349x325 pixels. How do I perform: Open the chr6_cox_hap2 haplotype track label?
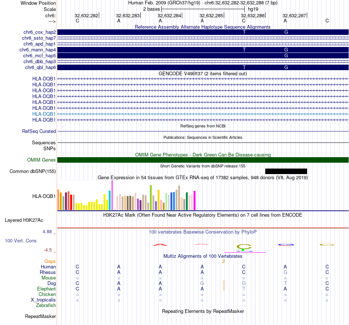(40, 32)
